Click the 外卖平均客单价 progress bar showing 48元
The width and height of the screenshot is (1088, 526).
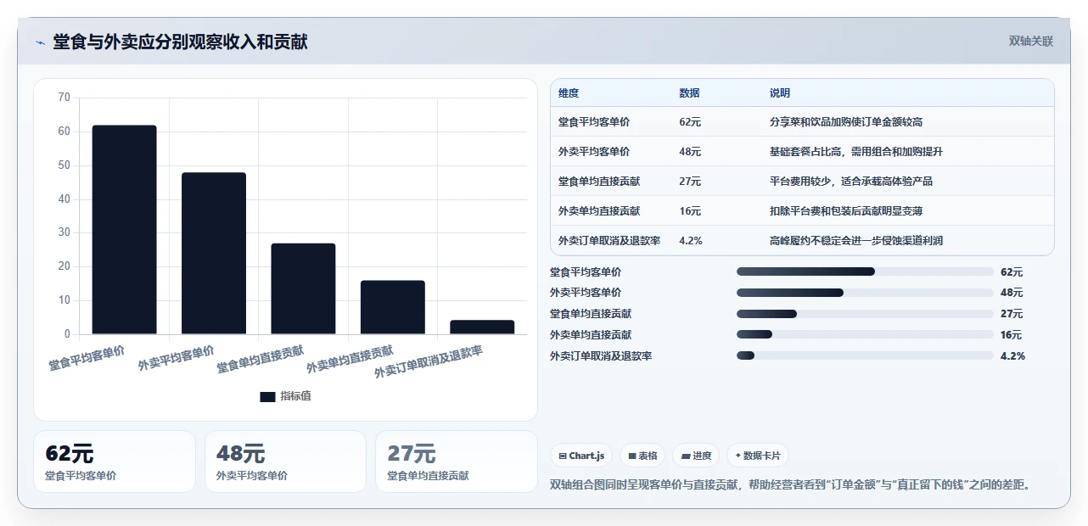(x=865, y=293)
